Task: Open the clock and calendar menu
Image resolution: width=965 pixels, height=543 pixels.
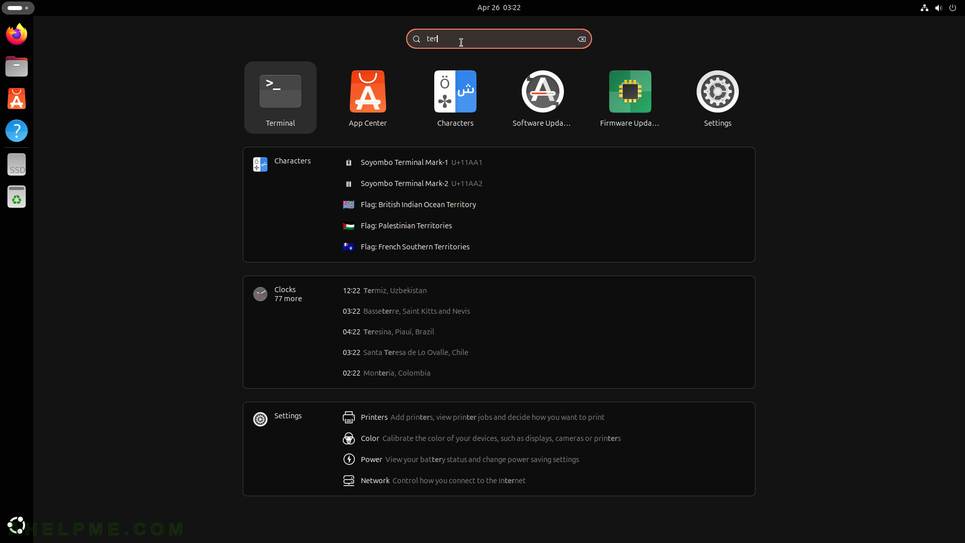Action: click(x=499, y=8)
